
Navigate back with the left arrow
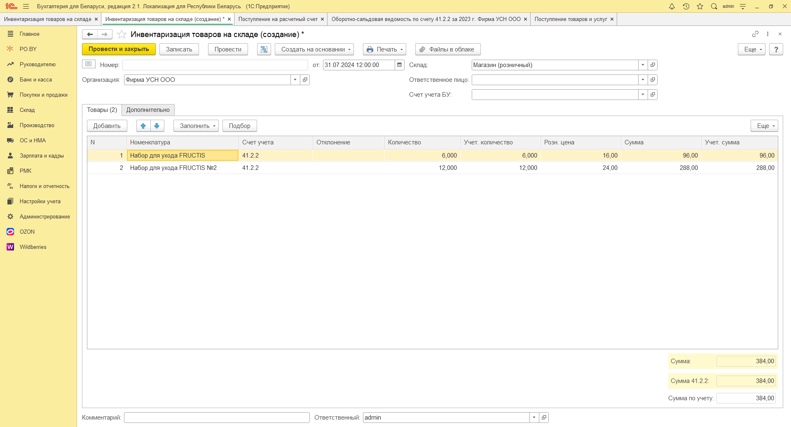90,34
